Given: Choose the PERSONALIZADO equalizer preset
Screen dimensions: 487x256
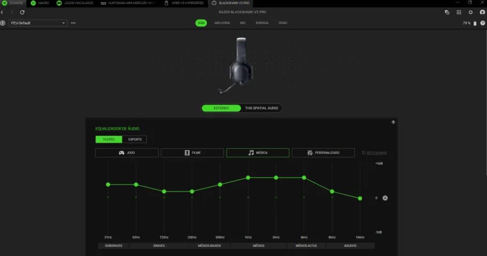Looking at the screenshot, I should 323,153.
